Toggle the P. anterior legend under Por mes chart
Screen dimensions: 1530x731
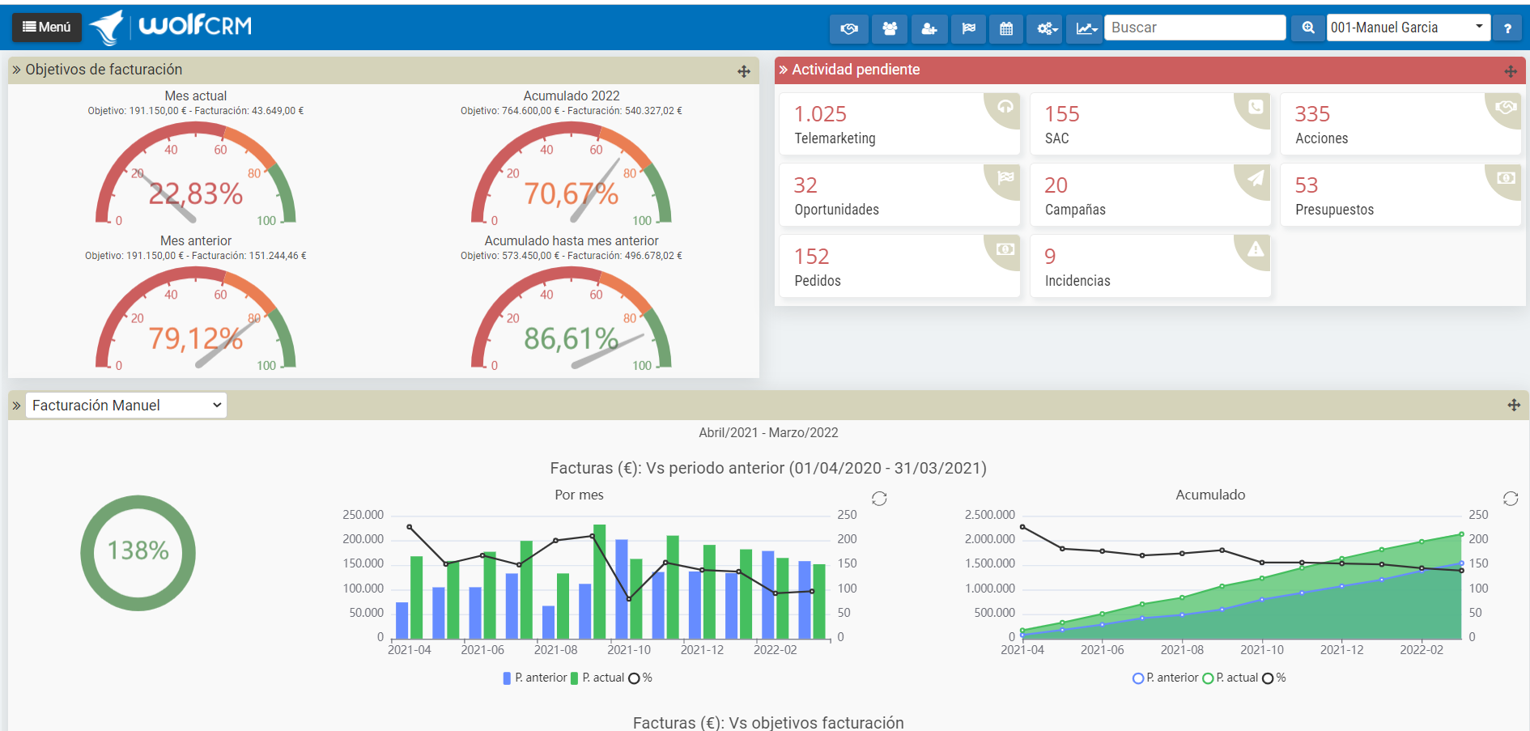(x=534, y=678)
